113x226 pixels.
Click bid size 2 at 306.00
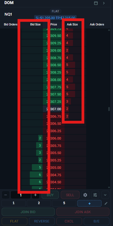tap(40, 138)
